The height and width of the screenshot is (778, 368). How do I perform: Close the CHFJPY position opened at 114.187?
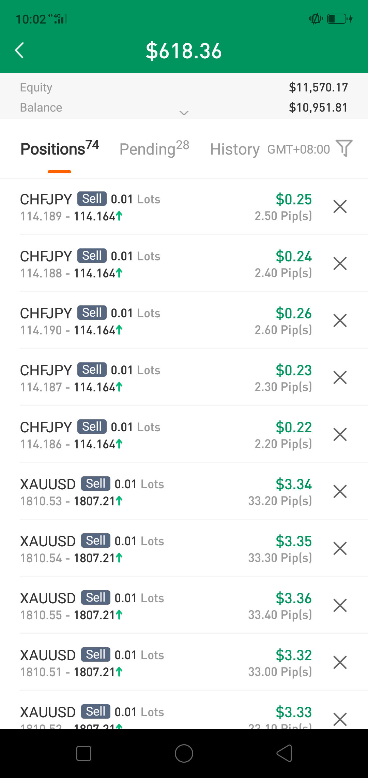point(340,377)
